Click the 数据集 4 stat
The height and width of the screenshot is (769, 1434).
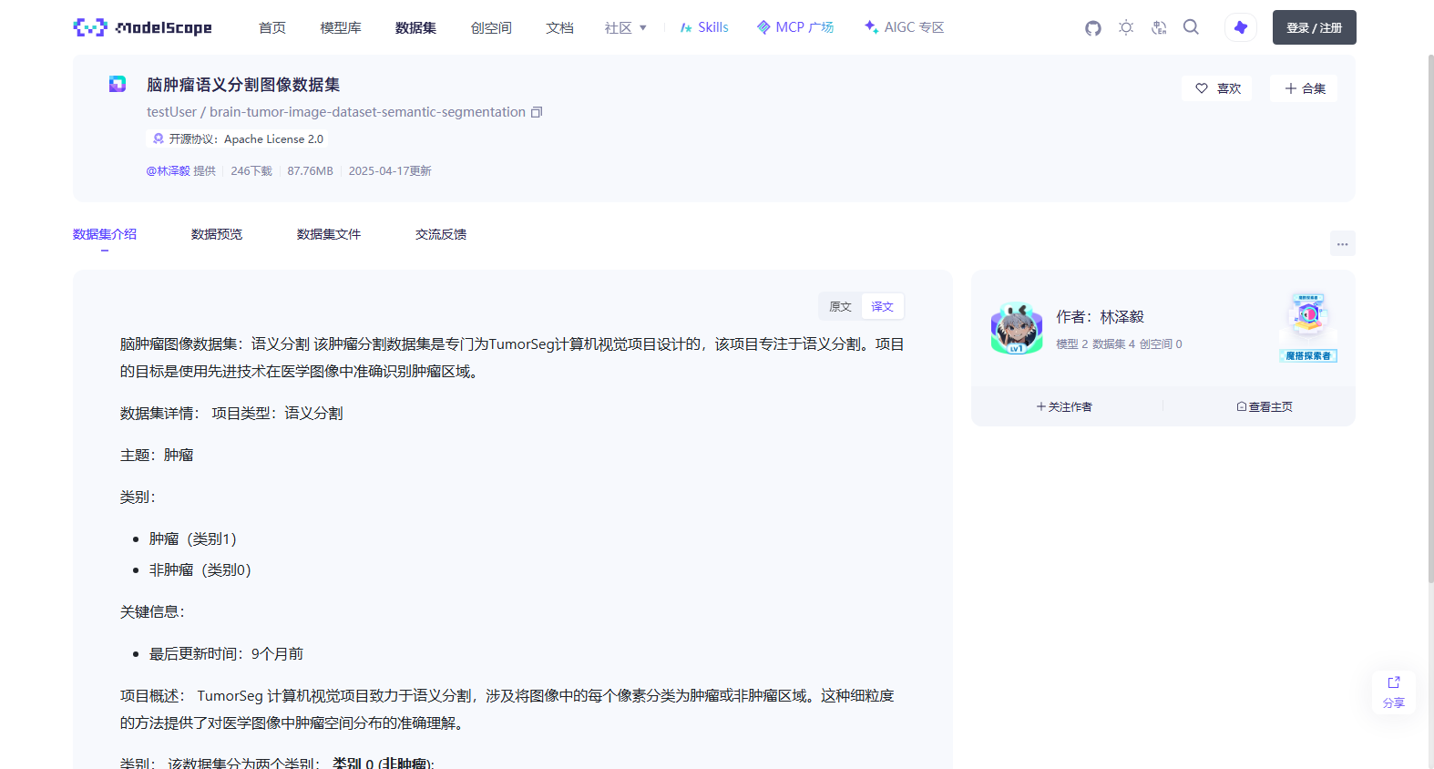pos(1113,343)
